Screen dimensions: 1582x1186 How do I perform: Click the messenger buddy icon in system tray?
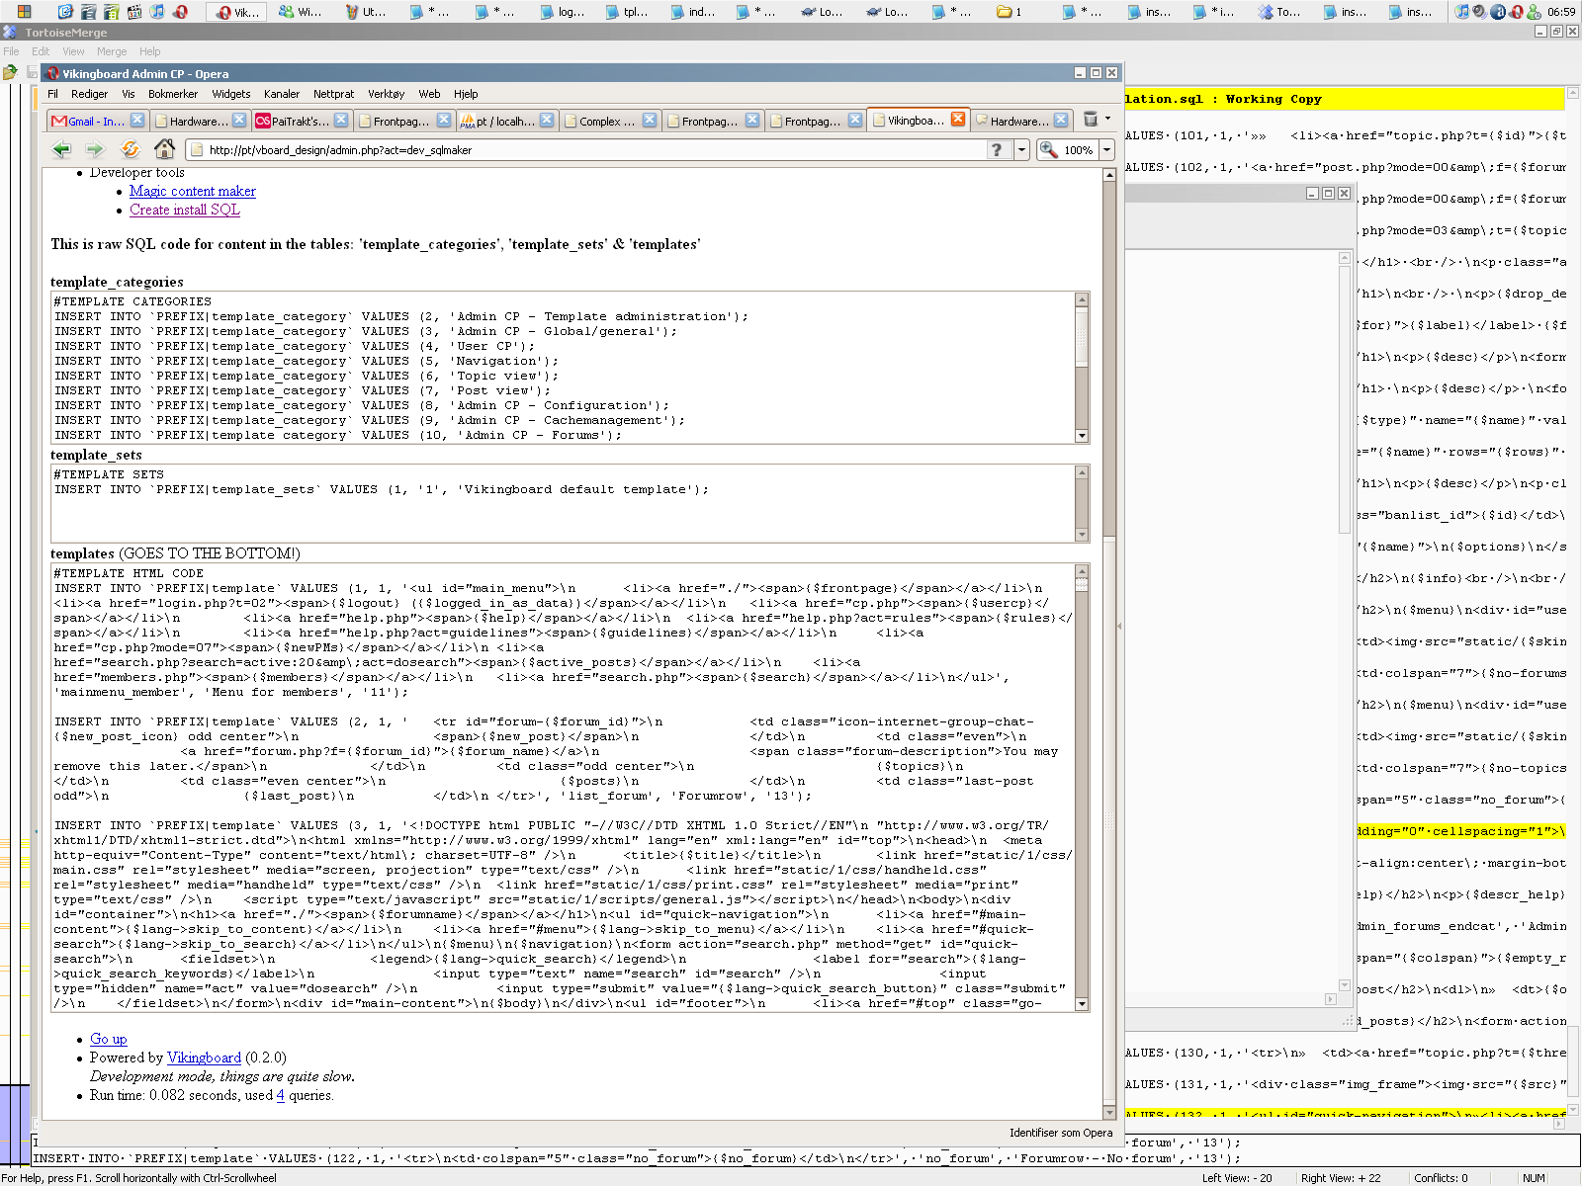coord(1534,12)
